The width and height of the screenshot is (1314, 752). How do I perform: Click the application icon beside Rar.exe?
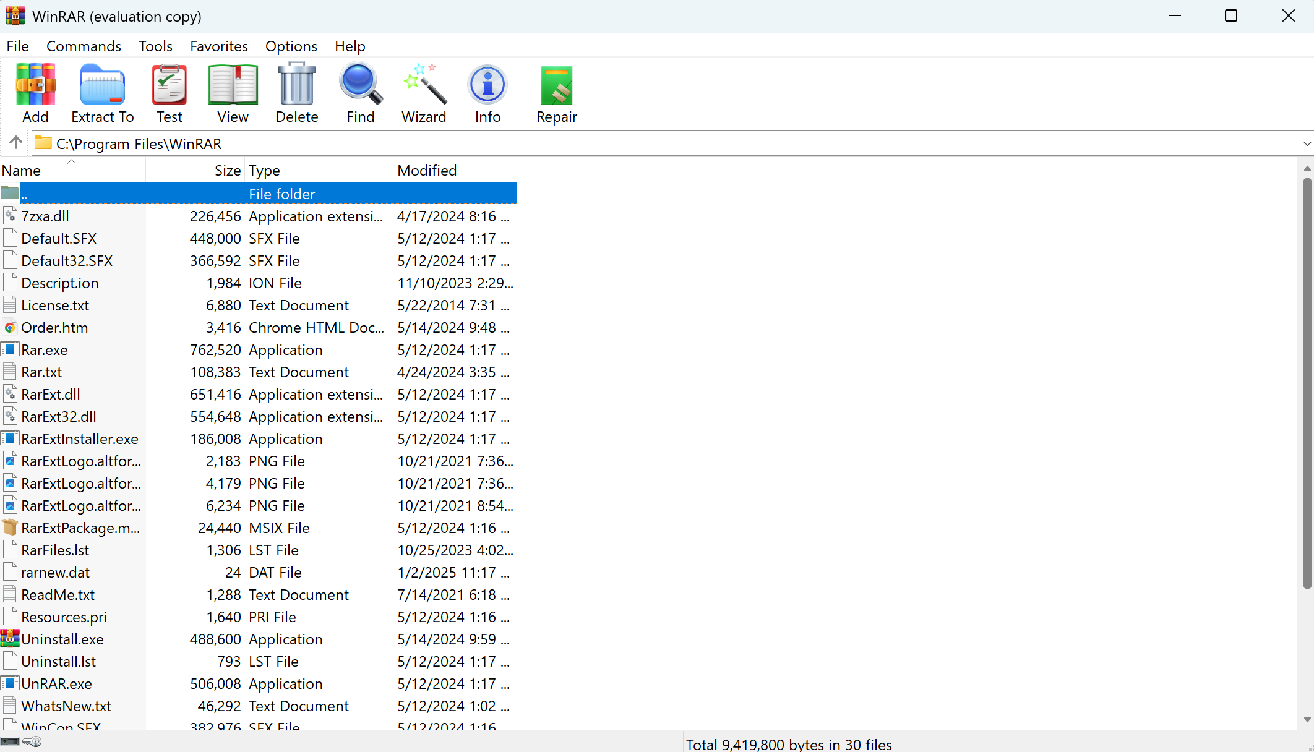click(x=10, y=349)
